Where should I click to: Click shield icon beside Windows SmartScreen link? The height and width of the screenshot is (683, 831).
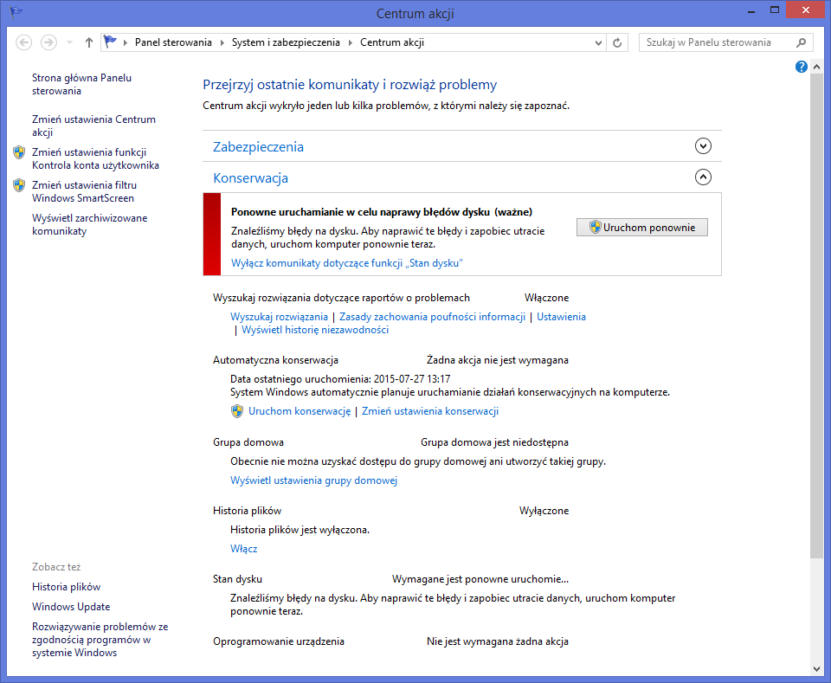[x=19, y=185]
